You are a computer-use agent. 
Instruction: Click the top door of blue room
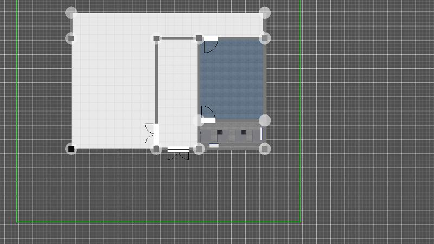pyautogui.click(x=210, y=44)
